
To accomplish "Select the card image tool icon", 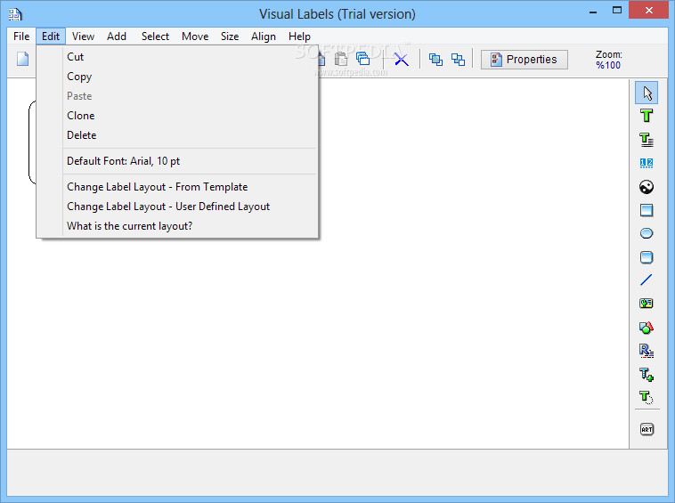I will [647, 304].
